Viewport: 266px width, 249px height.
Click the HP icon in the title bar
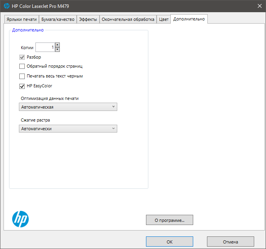click(x=7, y=6)
